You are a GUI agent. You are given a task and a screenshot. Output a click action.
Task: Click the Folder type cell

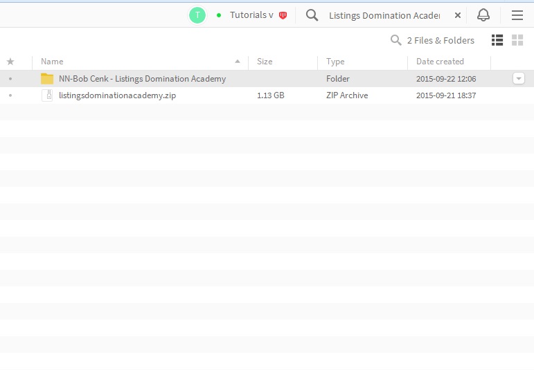coord(338,79)
